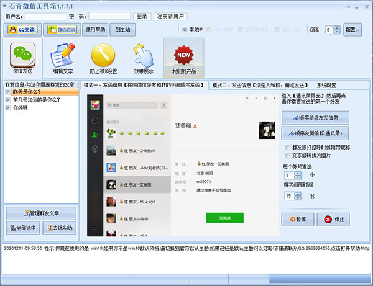
Task: Click the 暂停 pause button
Action: tap(298, 220)
